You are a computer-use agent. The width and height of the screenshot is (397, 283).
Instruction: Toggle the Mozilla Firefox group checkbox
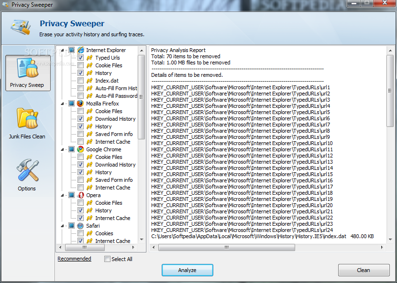click(x=72, y=104)
